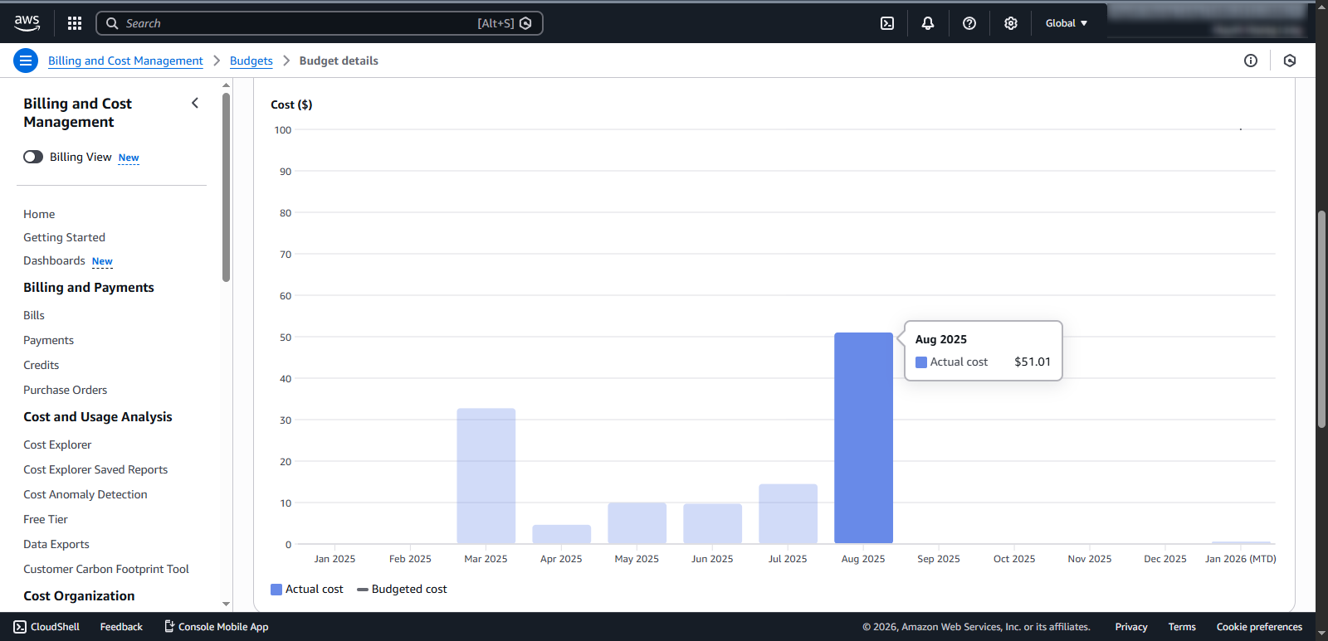Click the Mar 2025 cost bar
Viewport: 1328px width, 641px height.
486,476
